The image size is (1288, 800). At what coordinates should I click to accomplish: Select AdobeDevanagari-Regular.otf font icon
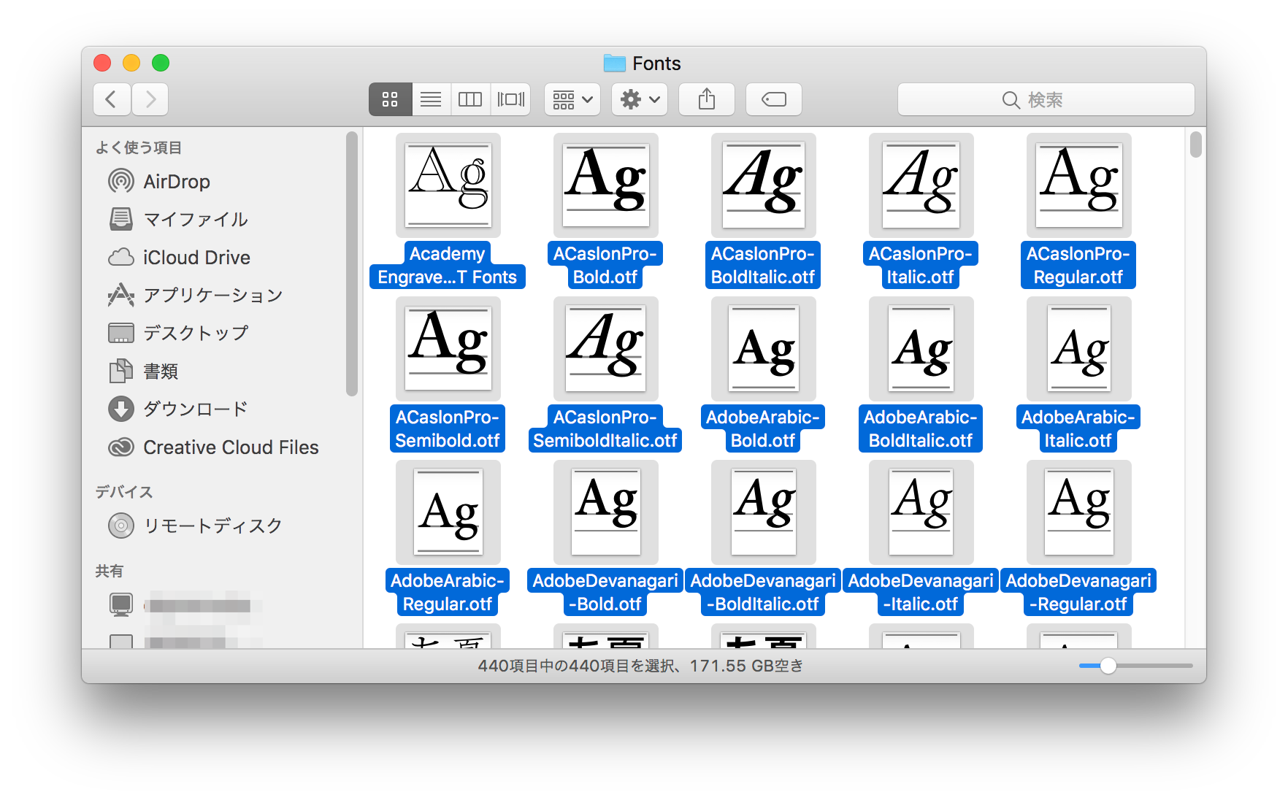pyautogui.click(x=1079, y=512)
